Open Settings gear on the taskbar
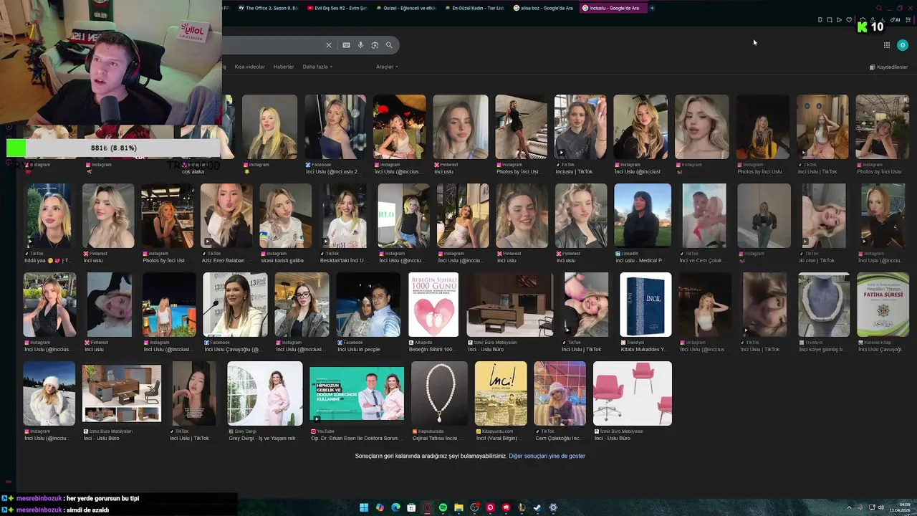The height and width of the screenshot is (516, 917). 553,507
